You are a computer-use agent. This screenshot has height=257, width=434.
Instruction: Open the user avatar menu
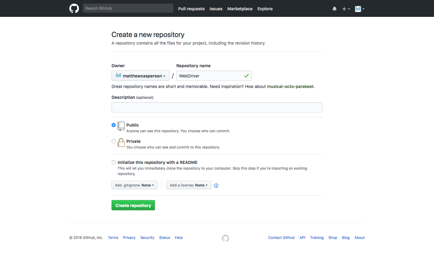click(x=360, y=9)
